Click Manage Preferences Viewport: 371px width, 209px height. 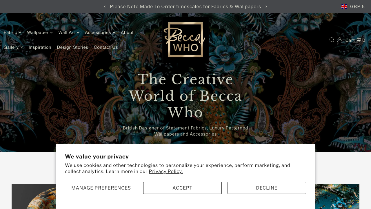coord(101,188)
